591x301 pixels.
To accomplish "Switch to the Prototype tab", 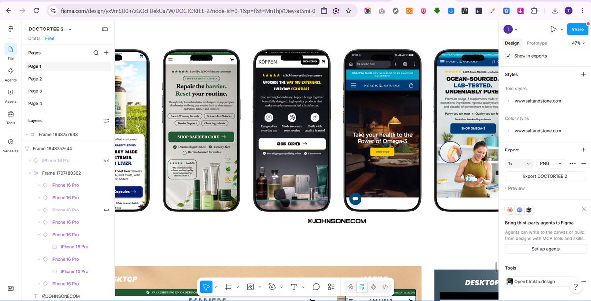I will 537,43.
